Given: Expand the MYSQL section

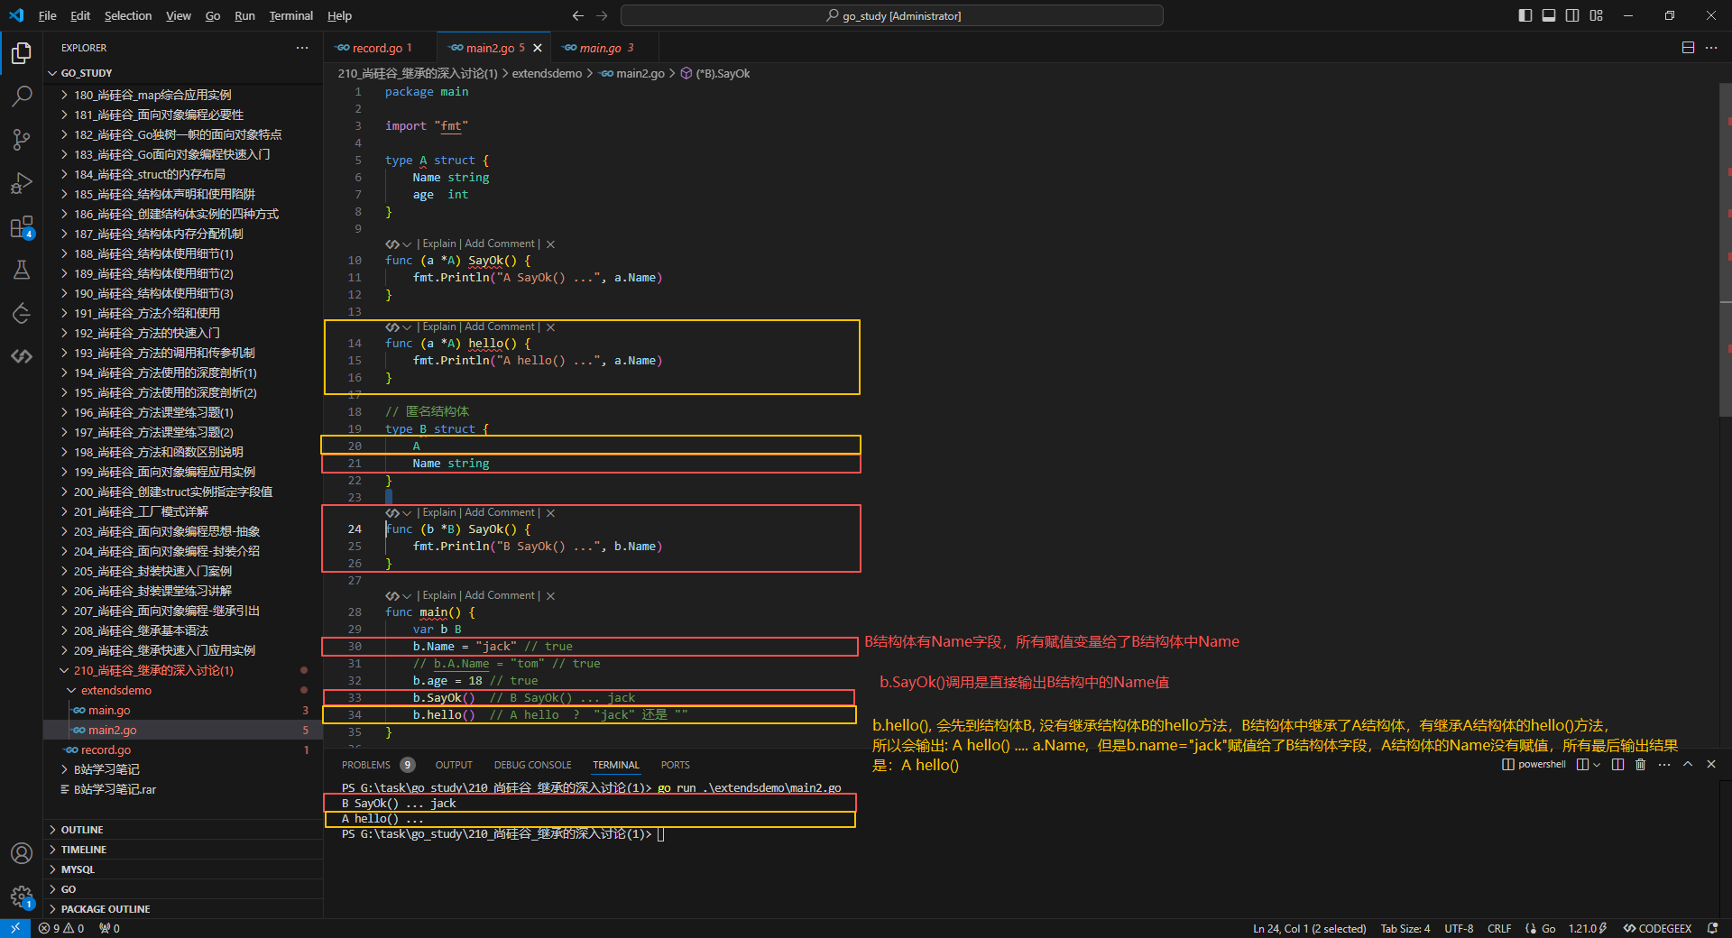Looking at the screenshot, I should (183, 869).
